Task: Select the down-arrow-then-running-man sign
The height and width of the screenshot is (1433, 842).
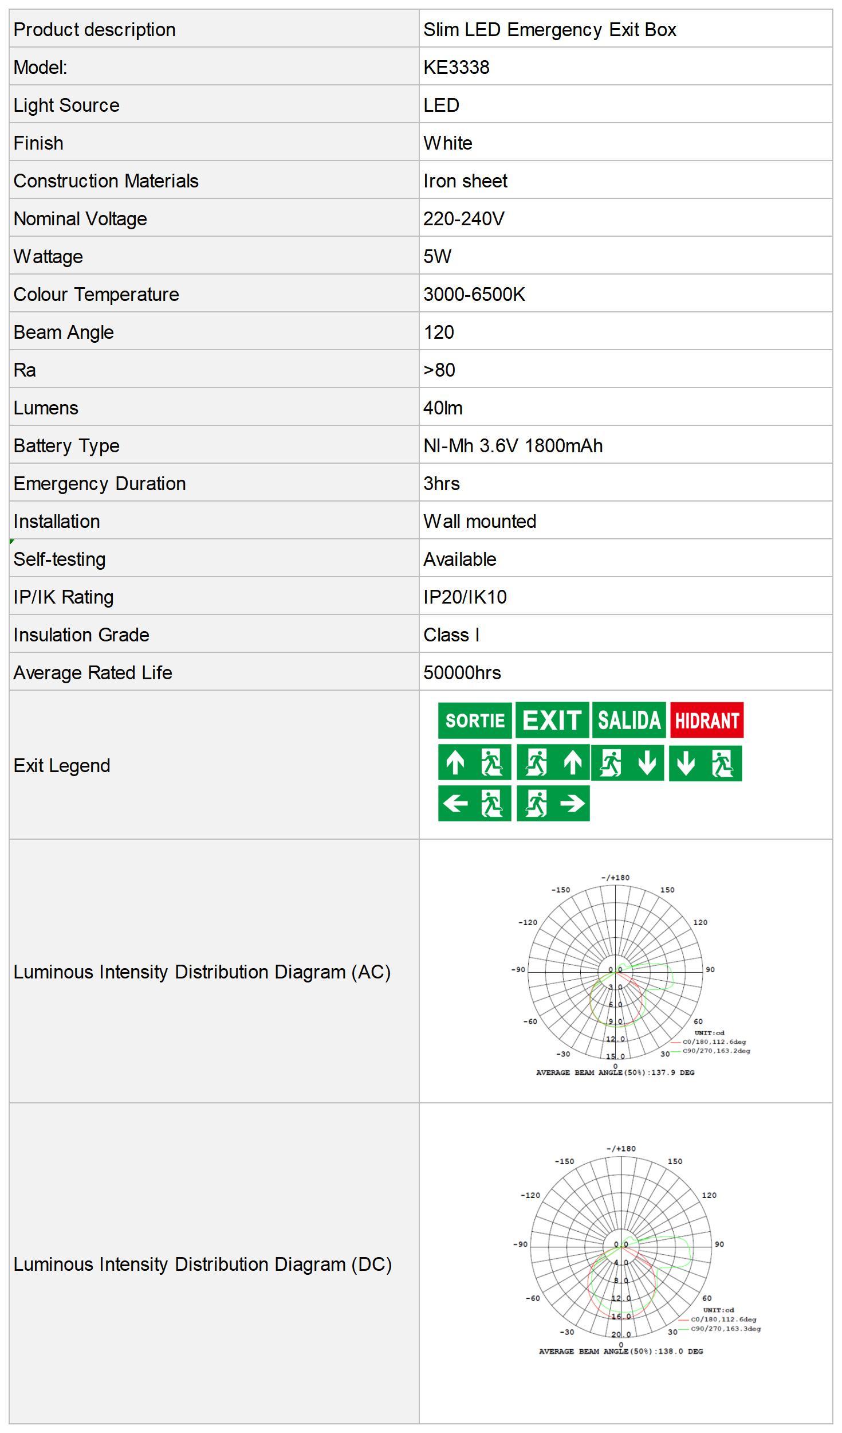Action: (x=706, y=763)
